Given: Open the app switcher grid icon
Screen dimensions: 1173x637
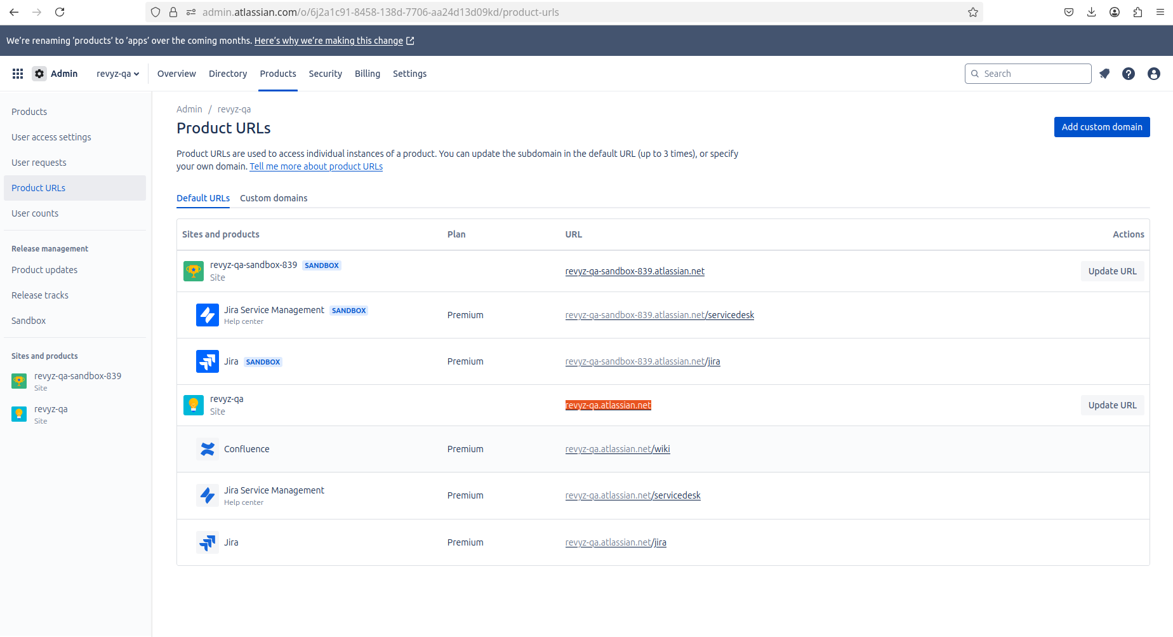Looking at the screenshot, I should point(18,74).
